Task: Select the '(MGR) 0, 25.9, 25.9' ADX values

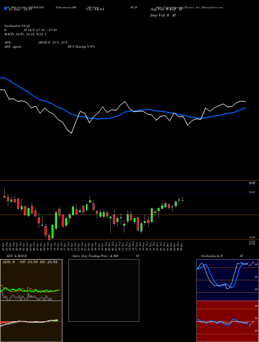Action: click(x=53, y=42)
